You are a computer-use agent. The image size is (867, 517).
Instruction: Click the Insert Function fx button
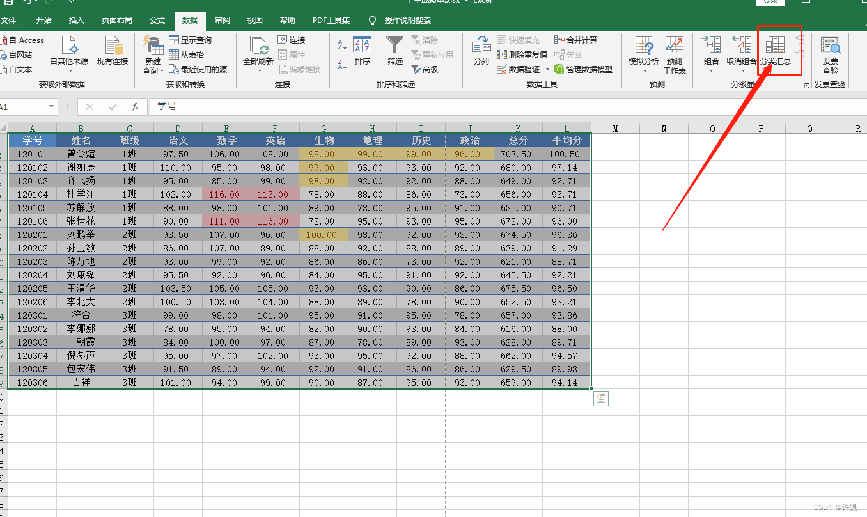(135, 106)
